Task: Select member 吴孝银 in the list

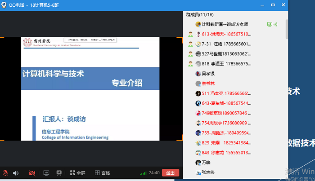Action: coord(208,74)
